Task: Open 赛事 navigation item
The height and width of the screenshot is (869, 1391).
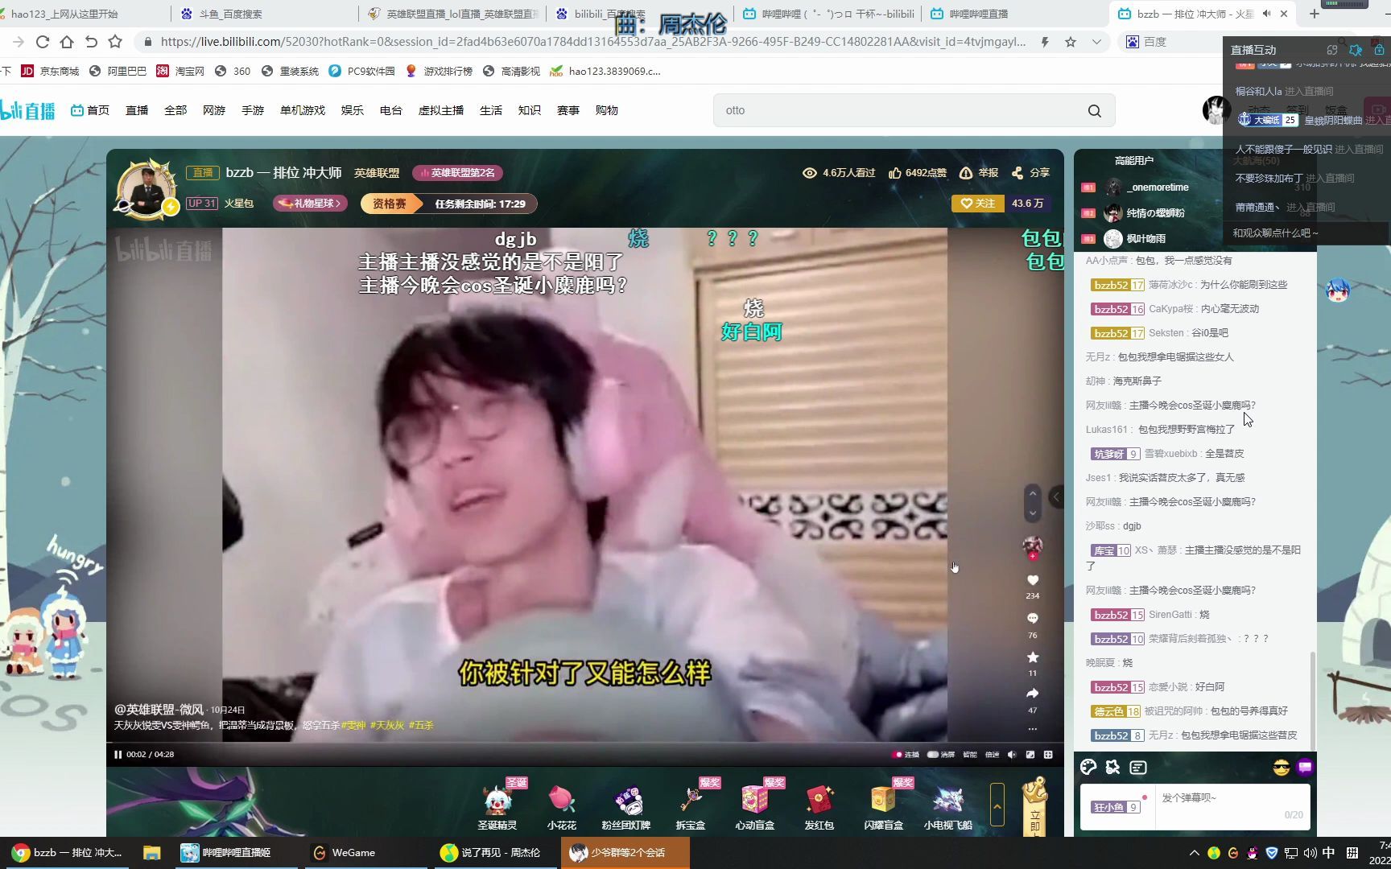Action: click(568, 110)
